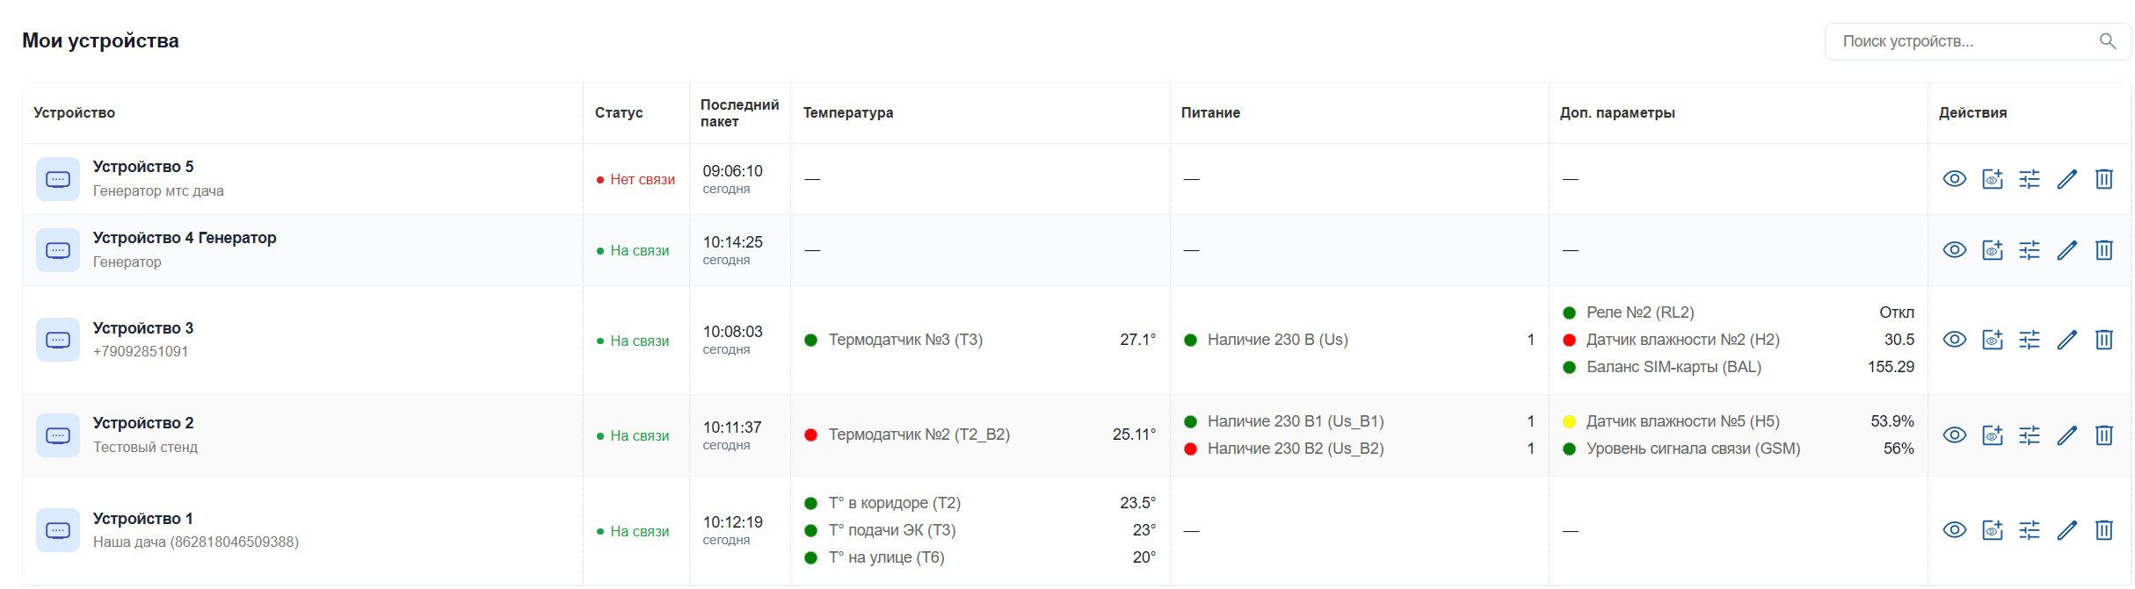The width and height of the screenshot is (2135, 589).
Task: Edit Устройство 5 with the pencil icon
Action: point(2066,179)
